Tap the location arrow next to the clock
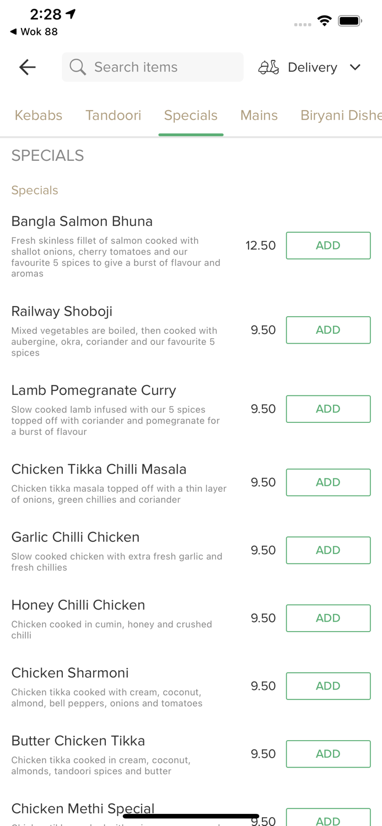Screen dimensions: 382x826 (x=70, y=13)
